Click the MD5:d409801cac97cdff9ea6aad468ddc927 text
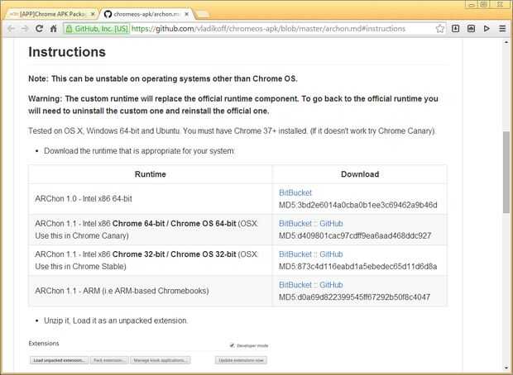 click(x=355, y=235)
